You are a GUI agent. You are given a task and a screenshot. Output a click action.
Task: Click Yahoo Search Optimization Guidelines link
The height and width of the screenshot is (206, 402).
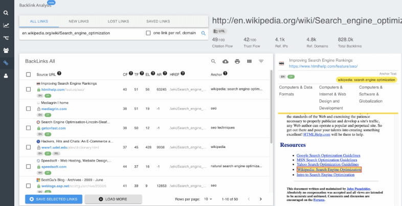pos(328,165)
